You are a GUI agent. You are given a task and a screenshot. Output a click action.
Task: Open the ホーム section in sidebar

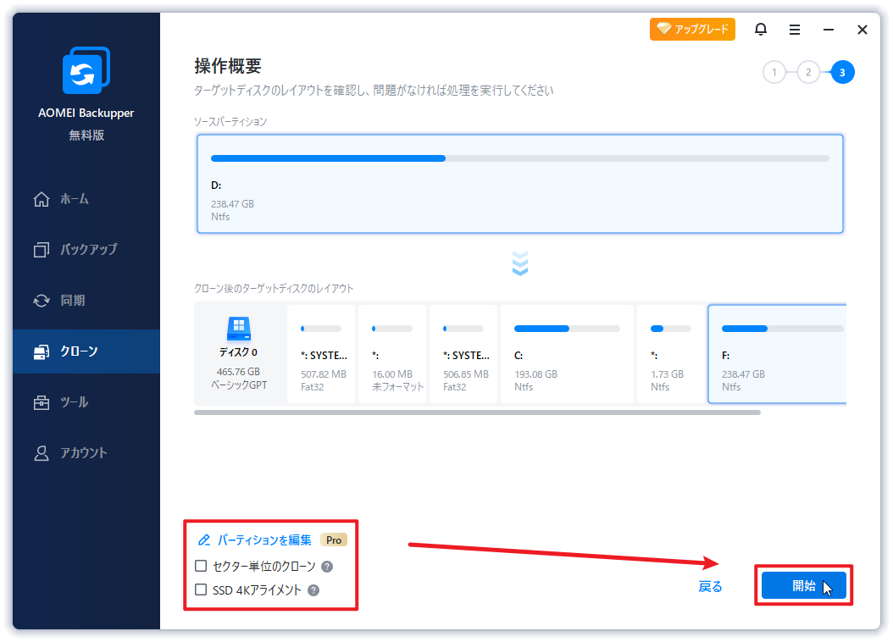pos(74,199)
